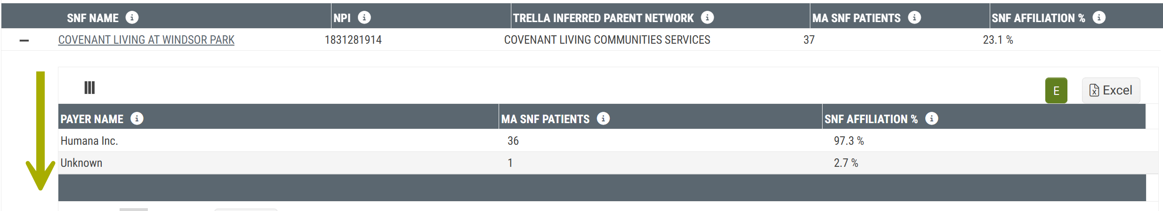This screenshot has width=1163, height=211.
Task: Export payer table to Excel
Action: coord(1111,90)
